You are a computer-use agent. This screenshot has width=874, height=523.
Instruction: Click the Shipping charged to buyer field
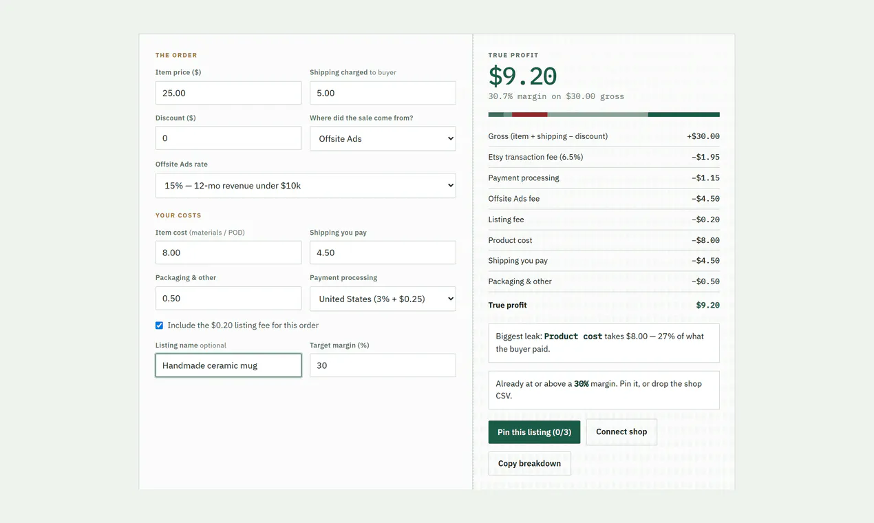383,93
